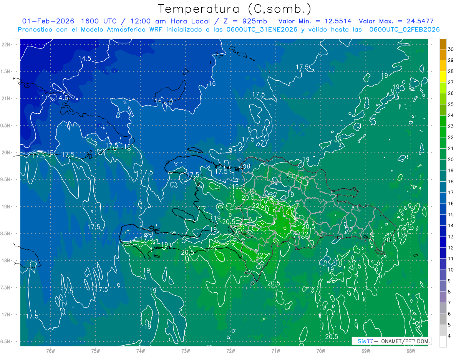Select the colorbar segment between 29 and 30
Image resolution: width=461 pixels, height=356 pixels.
(443, 55)
